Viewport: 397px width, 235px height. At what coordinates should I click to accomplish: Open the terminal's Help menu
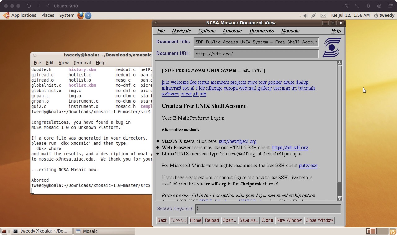(100, 63)
